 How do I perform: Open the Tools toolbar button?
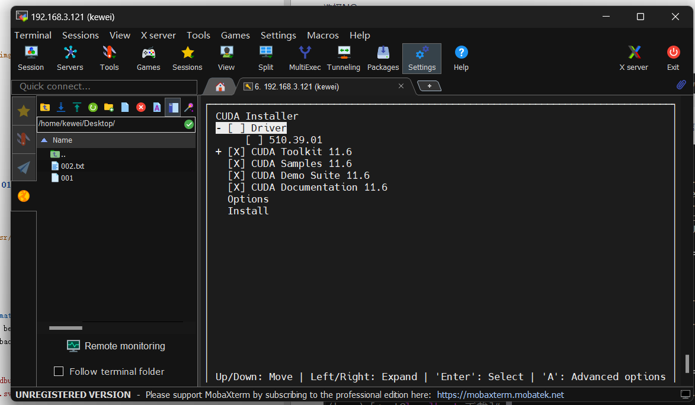pos(109,59)
